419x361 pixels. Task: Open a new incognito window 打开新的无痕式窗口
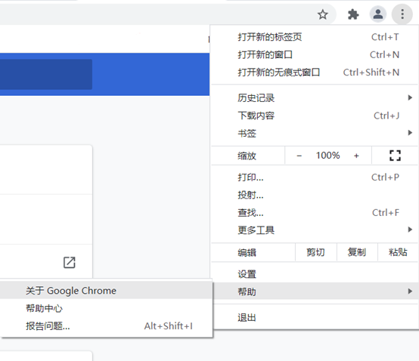[x=314, y=73]
